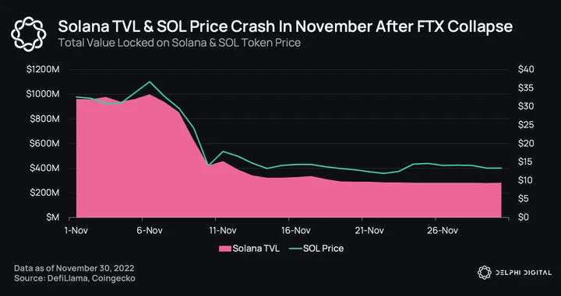Screen dimensions: 561x296
Task: Click the $1200M left axis label
Action: point(43,69)
